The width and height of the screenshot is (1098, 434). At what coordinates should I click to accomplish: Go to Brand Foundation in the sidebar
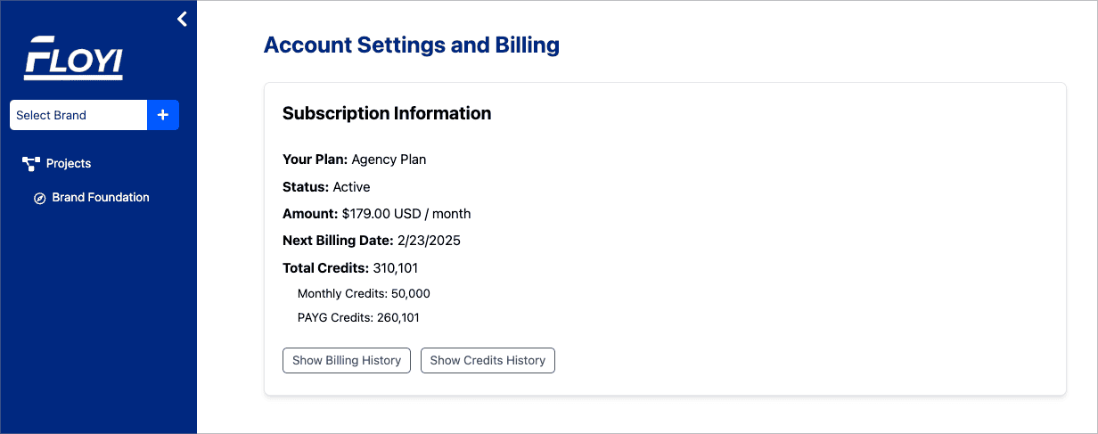tap(101, 198)
